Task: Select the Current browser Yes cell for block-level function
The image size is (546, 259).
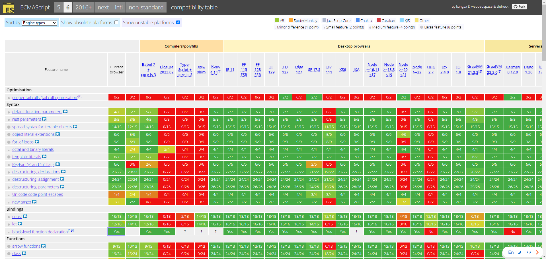Action: point(116,231)
